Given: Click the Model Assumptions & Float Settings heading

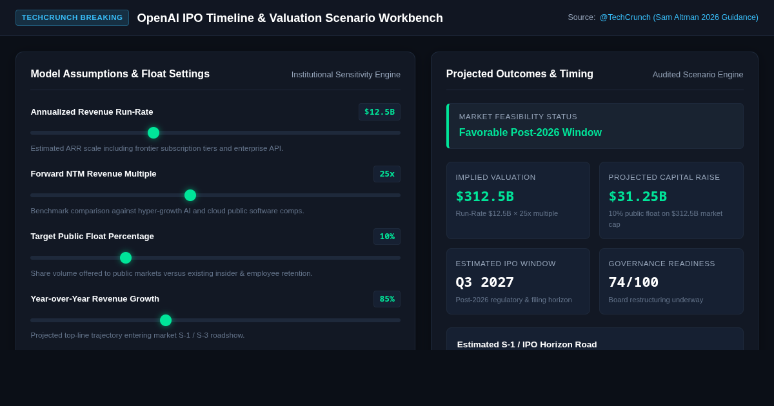Looking at the screenshot, I should tap(120, 74).
